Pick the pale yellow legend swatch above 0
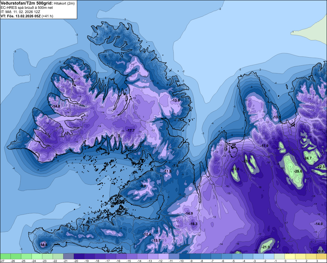The height and width of the screenshot is (263, 327). (290, 256)
